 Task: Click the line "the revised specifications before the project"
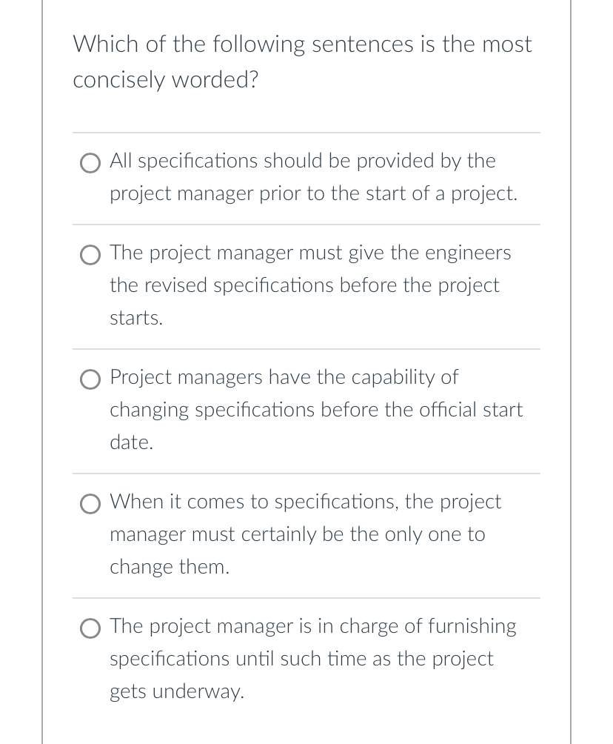[x=304, y=285]
